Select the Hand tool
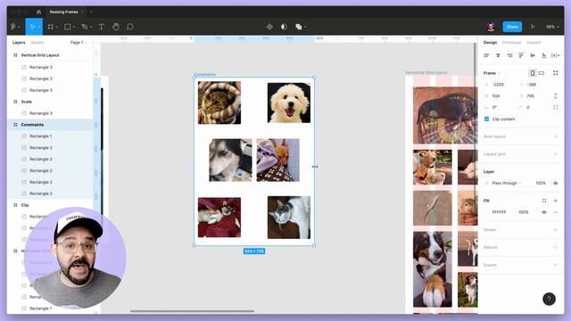Image resolution: width=571 pixels, height=321 pixels. tap(116, 27)
